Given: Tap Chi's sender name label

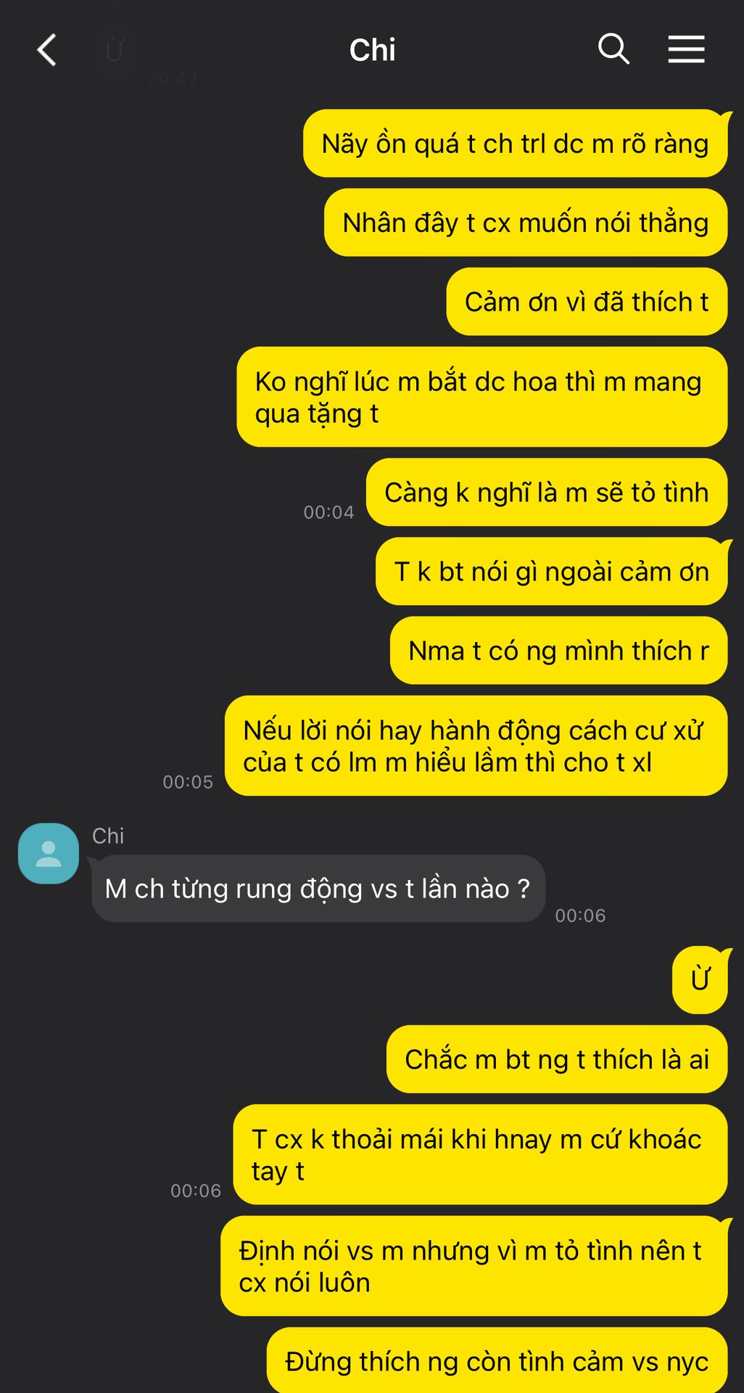Looking at the screenshot, I should 108,836.
